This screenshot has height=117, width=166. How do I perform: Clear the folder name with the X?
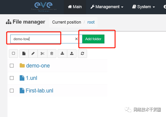tap(77, 39)
